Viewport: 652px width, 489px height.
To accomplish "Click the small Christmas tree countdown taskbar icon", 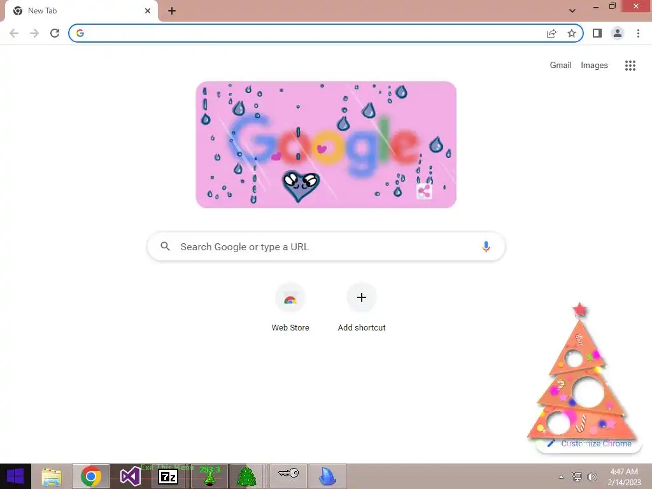I will pos(209,476).
